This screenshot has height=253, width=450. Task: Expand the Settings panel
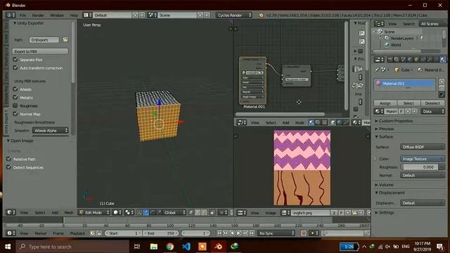tap(377, 212)
